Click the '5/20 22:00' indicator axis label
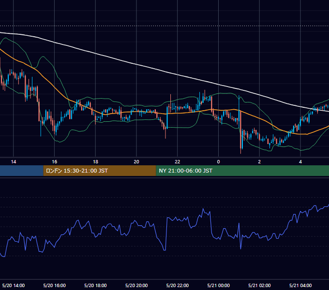The width and height of the screenshot is (329, 290). [x=178, y=285]
